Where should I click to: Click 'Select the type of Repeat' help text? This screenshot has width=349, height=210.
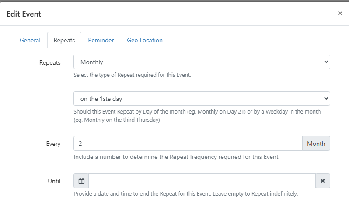point(132,75)
